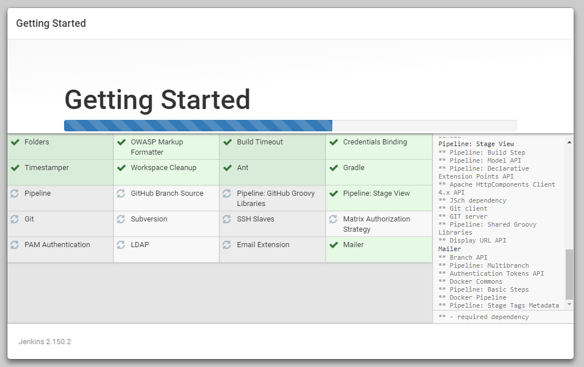
Task: Select the Ant plugin label
Action: (243, 167)
